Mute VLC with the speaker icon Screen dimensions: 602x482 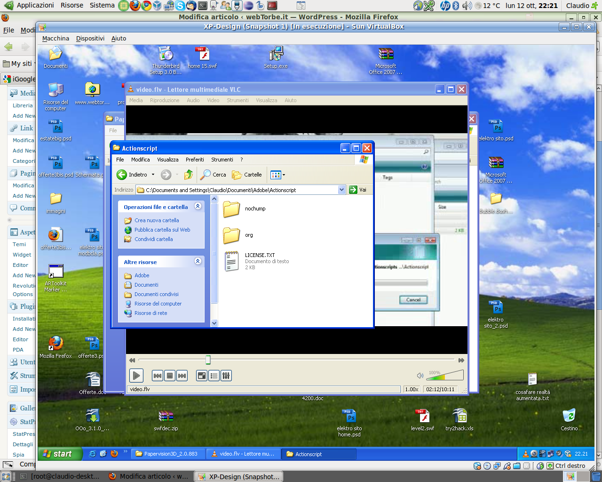pos(420,376)
